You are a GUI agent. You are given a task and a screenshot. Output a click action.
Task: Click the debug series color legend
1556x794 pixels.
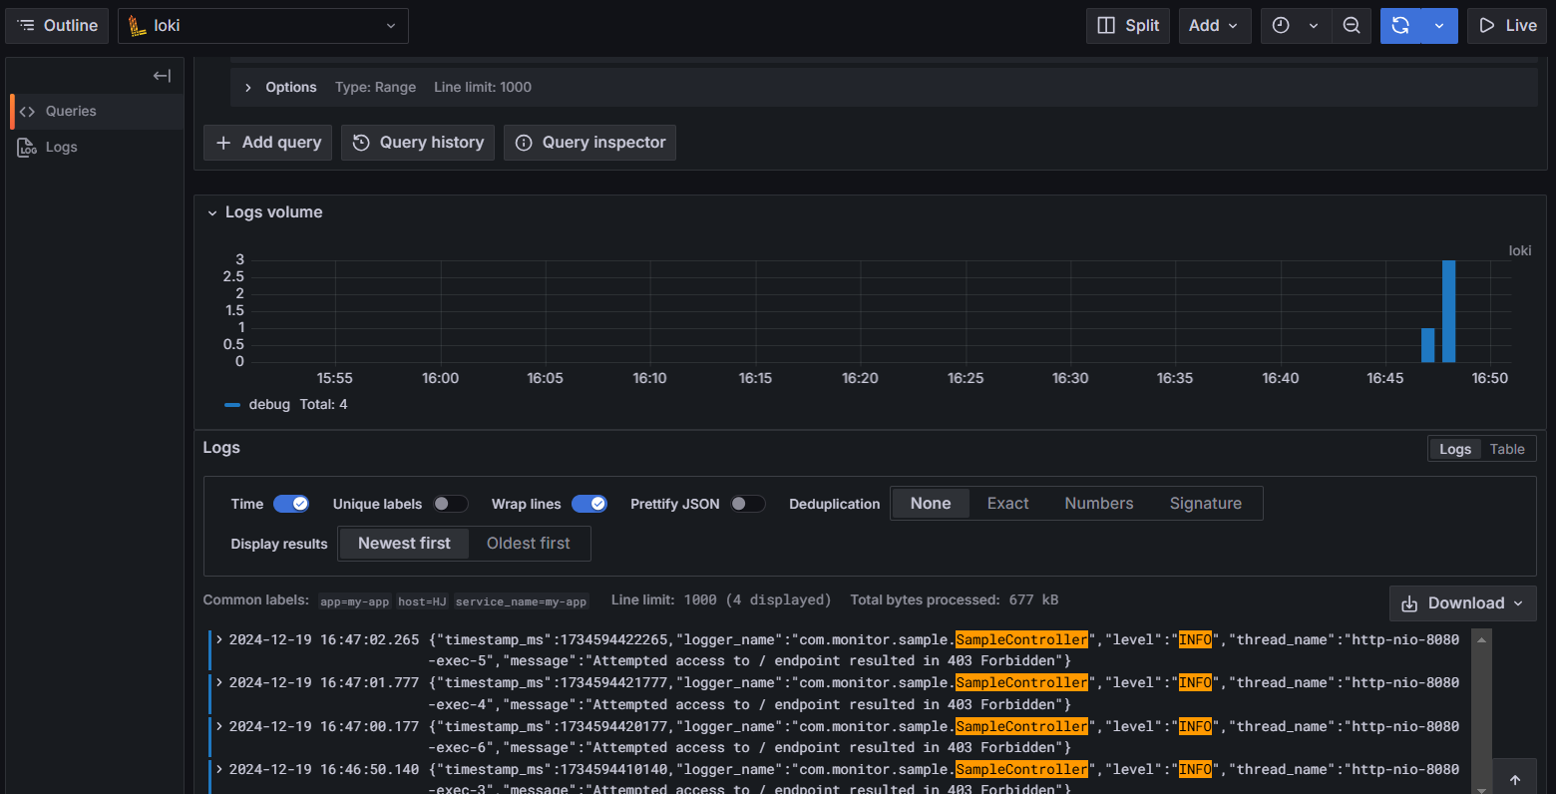pos(232,405)
